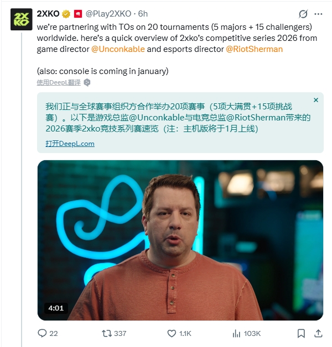Click the gold verified badge
Viewport: 332px width, 347px height.
(x=66, y=14)
